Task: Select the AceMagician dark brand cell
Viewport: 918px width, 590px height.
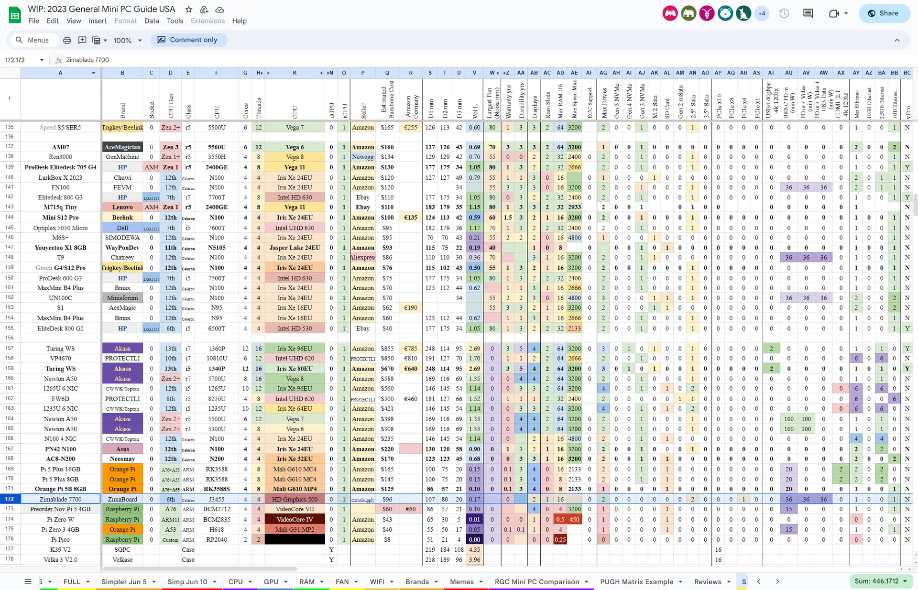Action: coord(122,147)
